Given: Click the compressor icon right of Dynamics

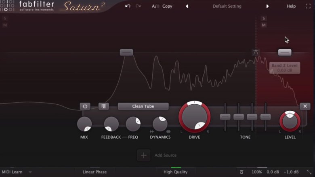Looking at the screenshot, I should 168,132.
